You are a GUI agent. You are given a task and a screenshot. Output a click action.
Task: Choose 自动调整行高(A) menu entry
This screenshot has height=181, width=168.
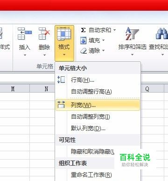[98, 92]
